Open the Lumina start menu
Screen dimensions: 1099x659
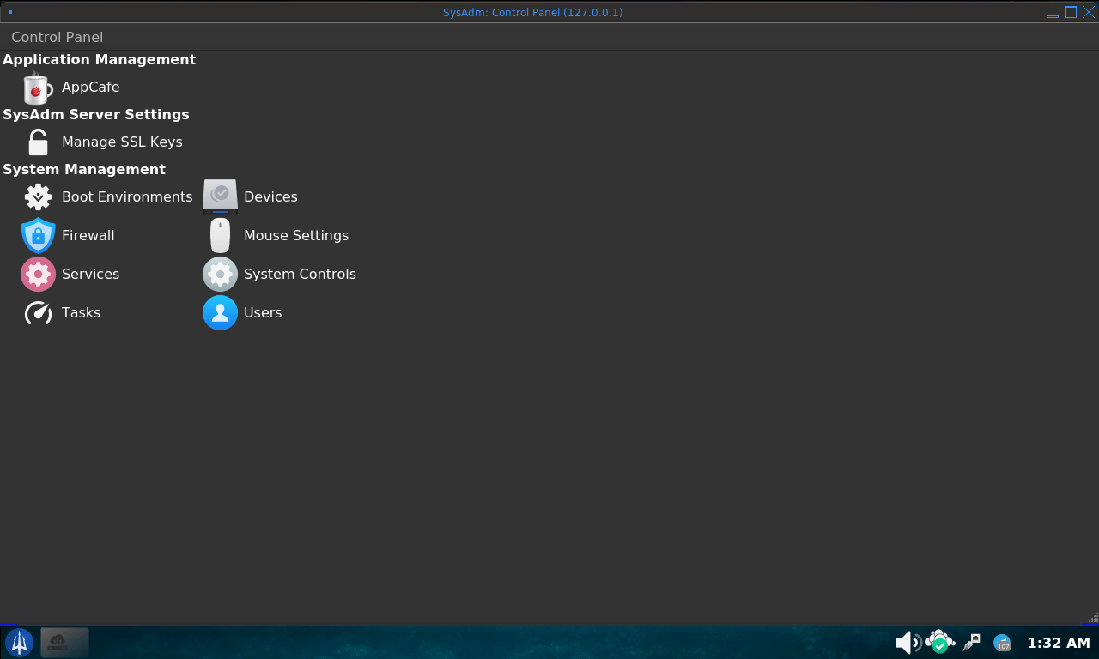[x=19, y=642]
